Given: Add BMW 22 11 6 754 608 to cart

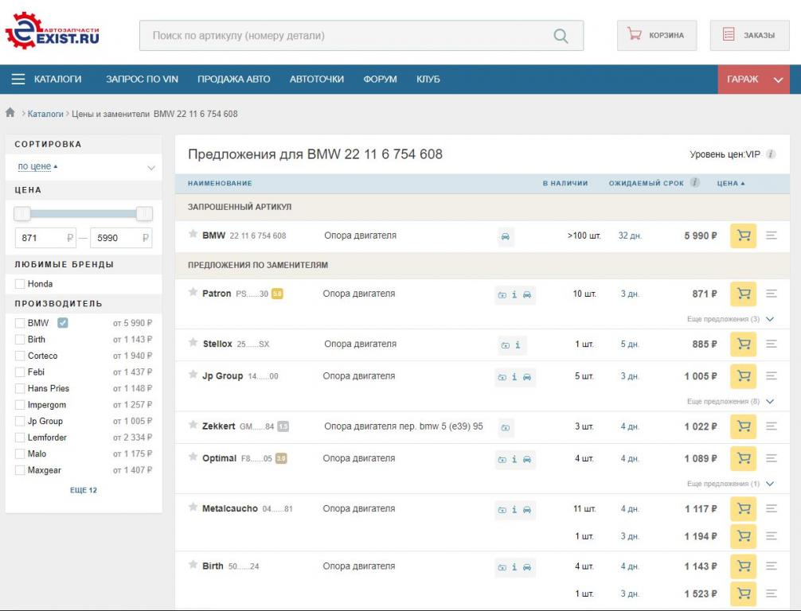Looking at the screenshot, I should (x=743, y=235).
